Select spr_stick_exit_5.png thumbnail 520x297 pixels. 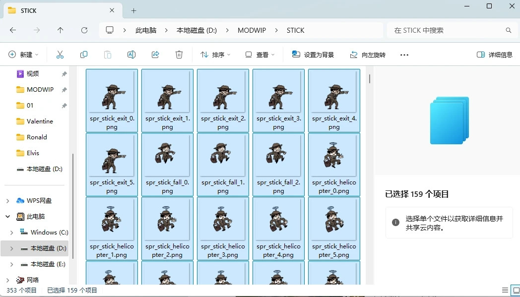point(112,165)
